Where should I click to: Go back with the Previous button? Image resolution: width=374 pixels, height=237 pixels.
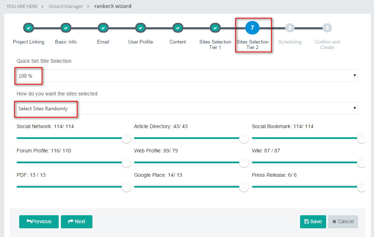[x=39, y=222]
